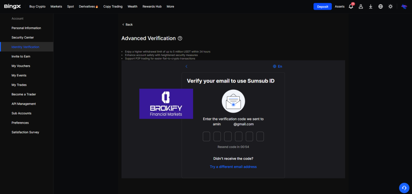
Task: Select API Management from sidebar
Action: pyautogui.click(x=24, y=104)
